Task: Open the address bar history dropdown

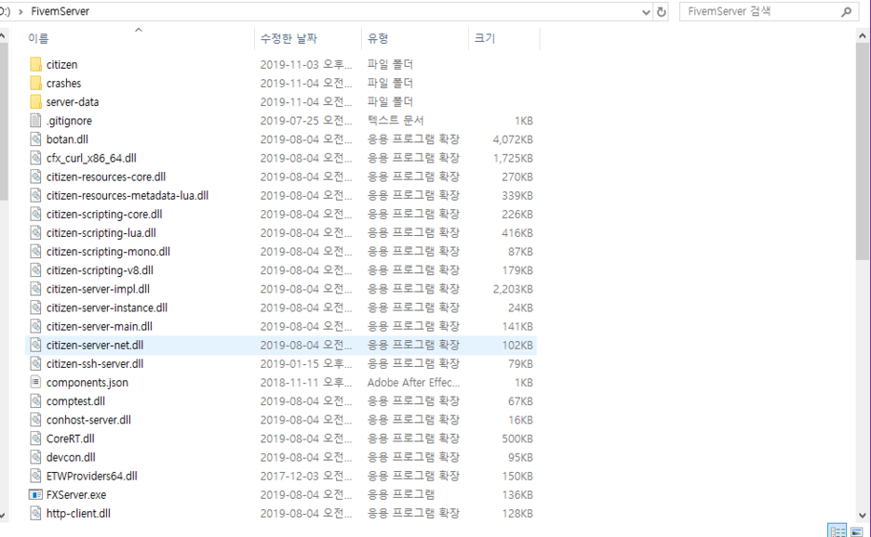Action: coord(646,12)
